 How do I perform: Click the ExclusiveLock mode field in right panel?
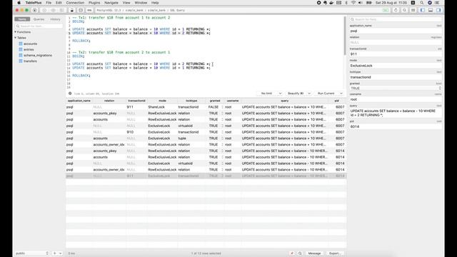coord(396,66)
